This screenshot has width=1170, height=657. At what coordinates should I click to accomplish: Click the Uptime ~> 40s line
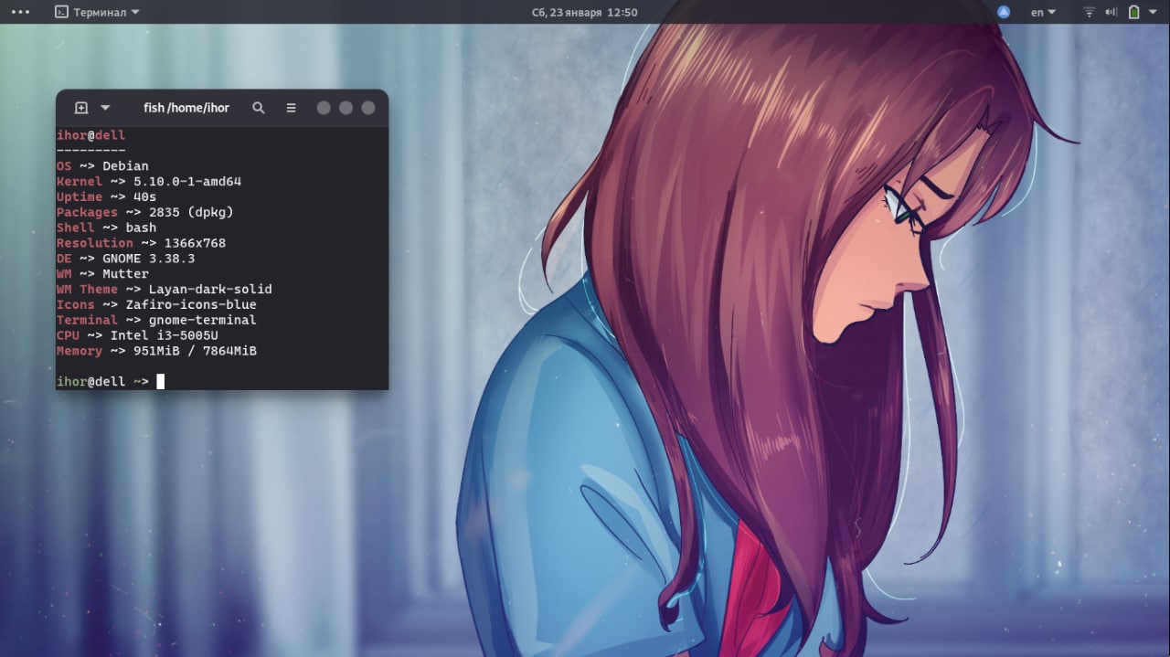(x=106, y=196)
